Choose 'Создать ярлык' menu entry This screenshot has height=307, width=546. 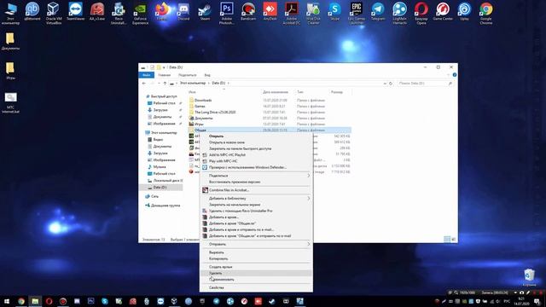tap(256, 267)
